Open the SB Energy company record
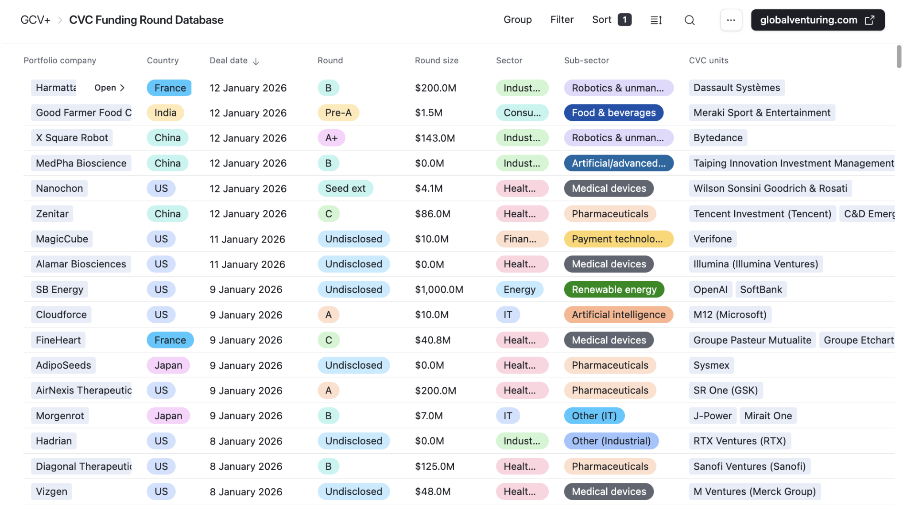Viewport: 907px width, 506px height. tap(59, 290)
